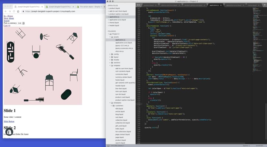Viewport: 267px width, 147px height.
Task: Collapse the templates folder
Action: (x=110, y=103)
